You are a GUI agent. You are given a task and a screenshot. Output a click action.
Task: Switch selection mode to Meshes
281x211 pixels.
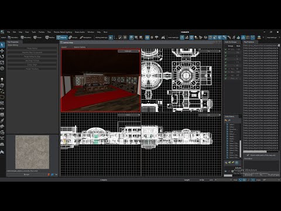(50, 38)
